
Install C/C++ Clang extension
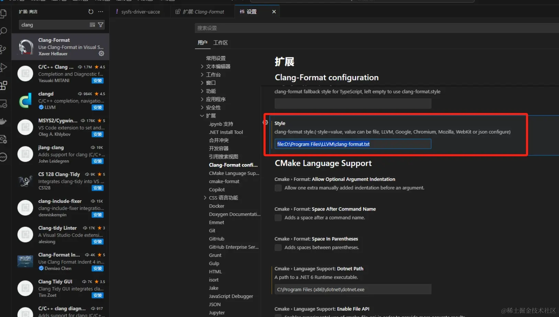click(x=98, y=81)
